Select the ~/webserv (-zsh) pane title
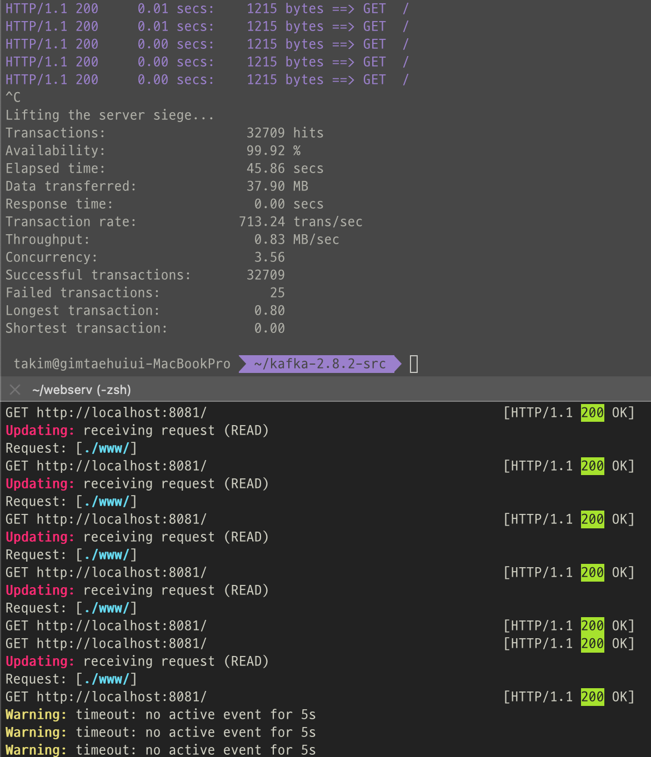 point(82,390)
